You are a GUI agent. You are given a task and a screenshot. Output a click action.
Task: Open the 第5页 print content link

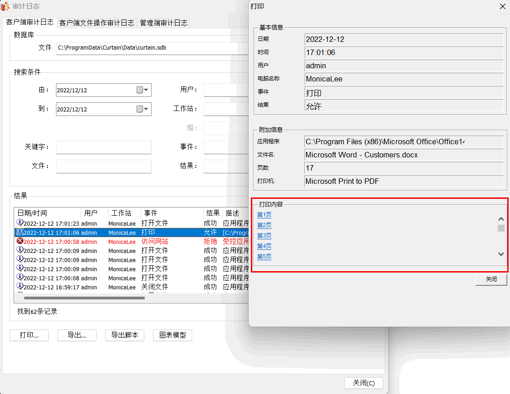[x=264, y=257]
